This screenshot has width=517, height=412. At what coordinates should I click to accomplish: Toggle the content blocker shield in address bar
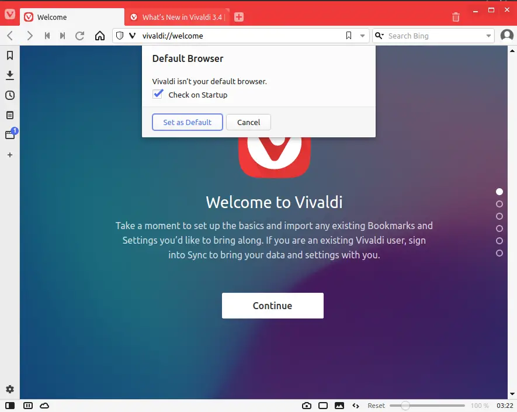(121, 35)
